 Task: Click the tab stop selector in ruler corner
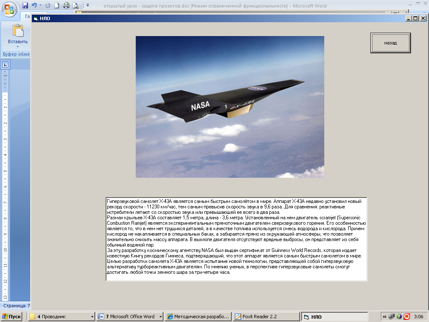point(5,65)
